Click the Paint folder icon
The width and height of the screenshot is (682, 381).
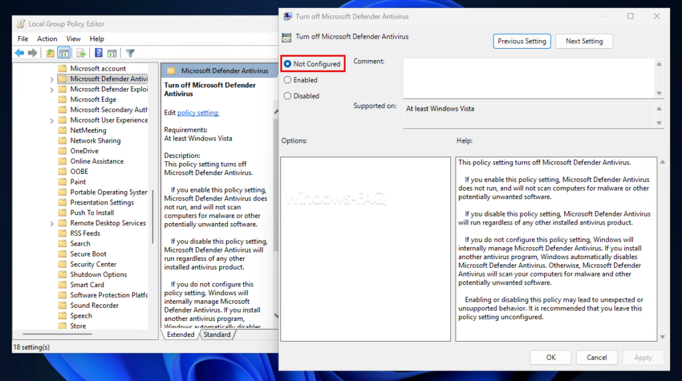(x=63, y=182)
